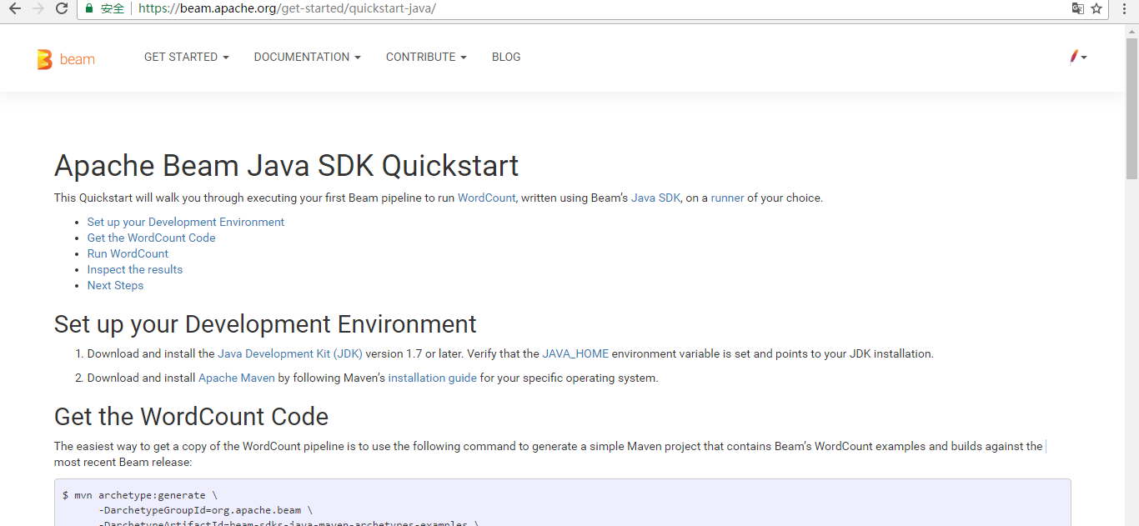Image resolution: width=1139 pixels, height=526 pixels.
Task: Expand the CONTRIBUTE dropdown menu
Action: coord(426,57)
